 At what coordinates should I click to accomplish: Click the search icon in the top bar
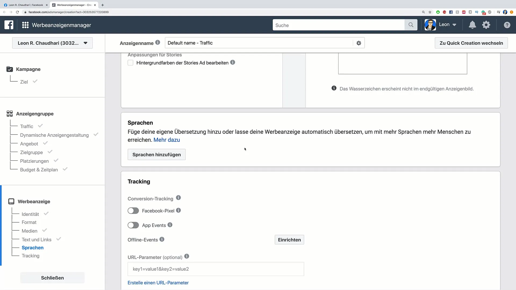click(x=411, y=25)
